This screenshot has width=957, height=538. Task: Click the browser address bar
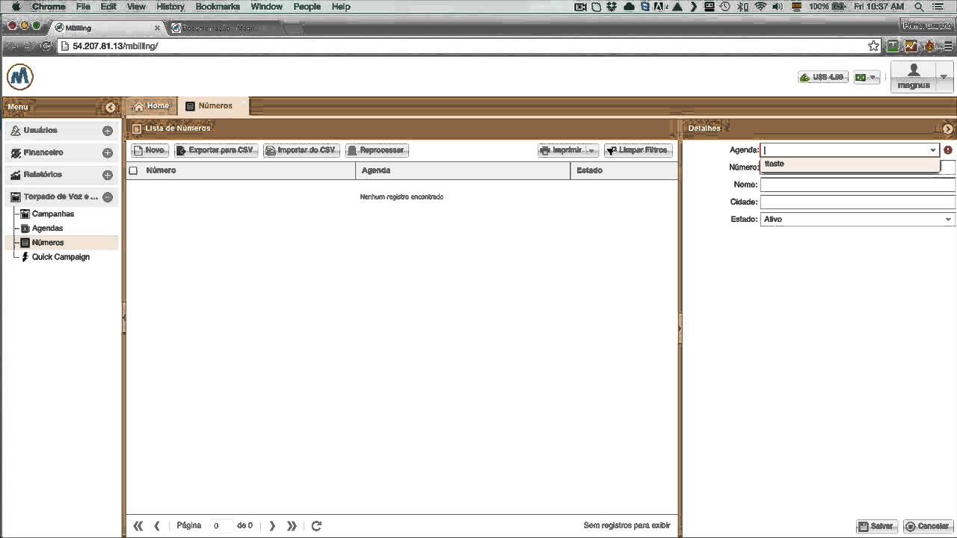point(464,46)
